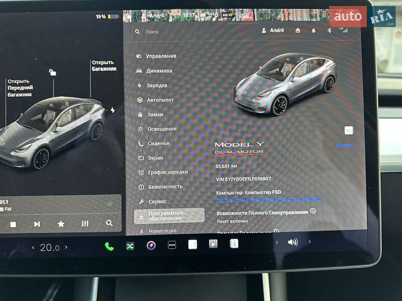Screen dimensions: 402x301
Task: Tap Открыть Багажник label
Action: [104, 66]
